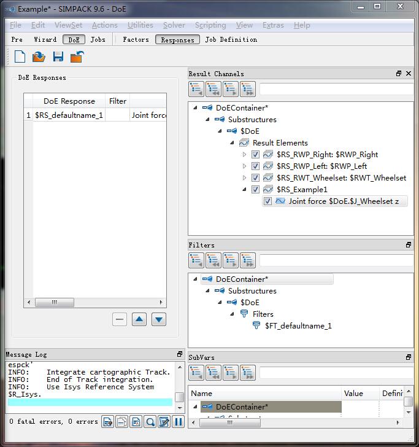
Task: Collapse $DoE in Result Channels tree
Action: coord(220,131)
